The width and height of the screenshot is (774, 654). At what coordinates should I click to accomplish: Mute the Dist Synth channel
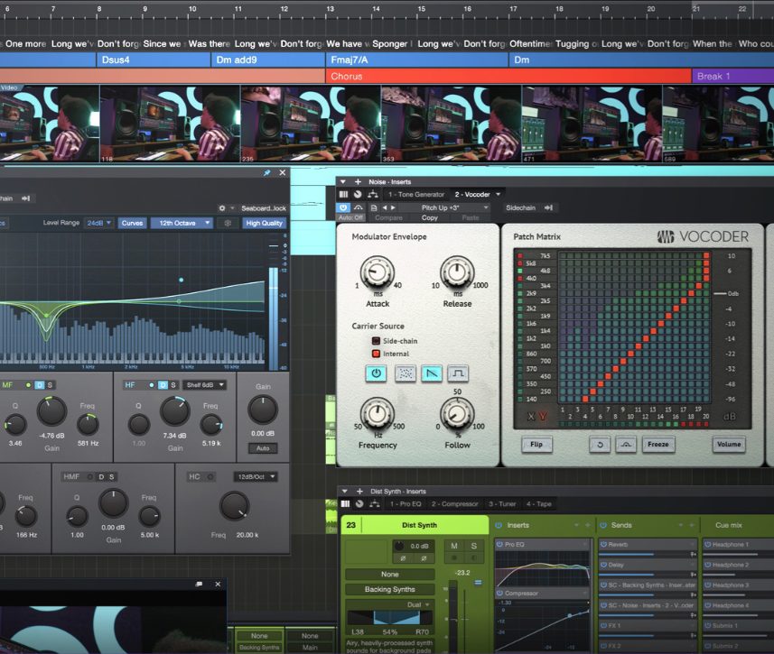pyautogui.click(x=454, y=546)
